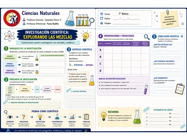The height and width of the screenshot is (140, 187).
Task: Click row A in the results table
Action: coord(123,50)
